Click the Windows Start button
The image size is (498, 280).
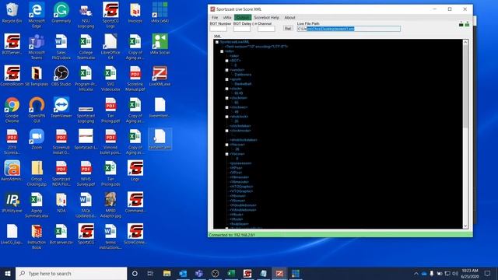8,273
